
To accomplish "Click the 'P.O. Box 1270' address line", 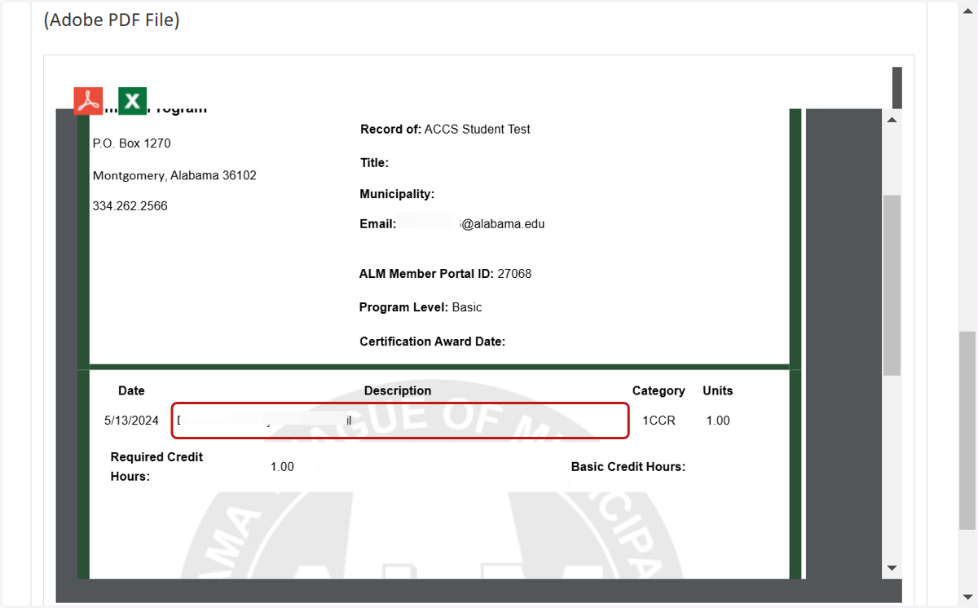I will (x=132, y=143).
